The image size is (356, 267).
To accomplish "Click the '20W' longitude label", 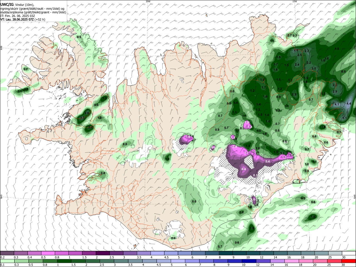I will click(x=148, y=1).
